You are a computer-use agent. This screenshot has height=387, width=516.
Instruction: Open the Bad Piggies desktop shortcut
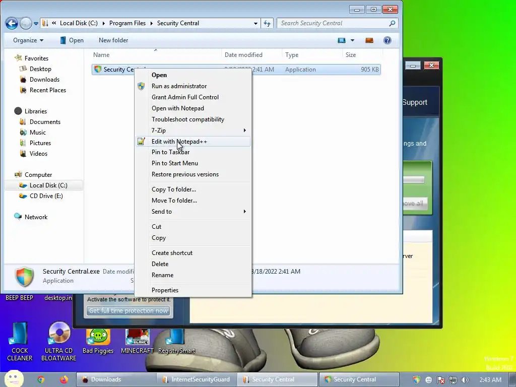click(x=98, y=342)
